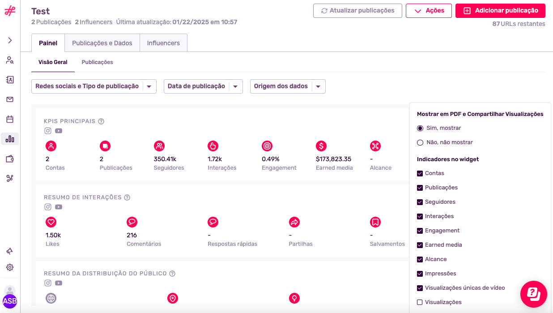Open the contacts book sidebar icon
Viewport: 553px width, 313px height.
pyautogui.click(x=10, y=80)
